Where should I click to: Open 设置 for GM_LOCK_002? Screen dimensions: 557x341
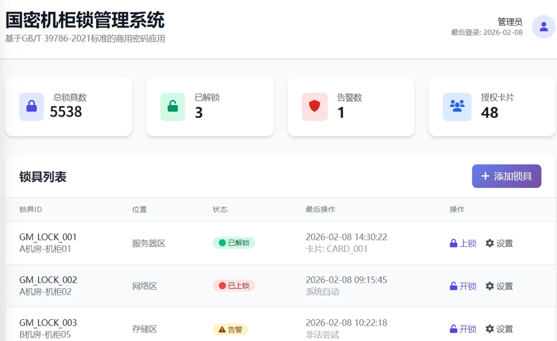[499, 286]
